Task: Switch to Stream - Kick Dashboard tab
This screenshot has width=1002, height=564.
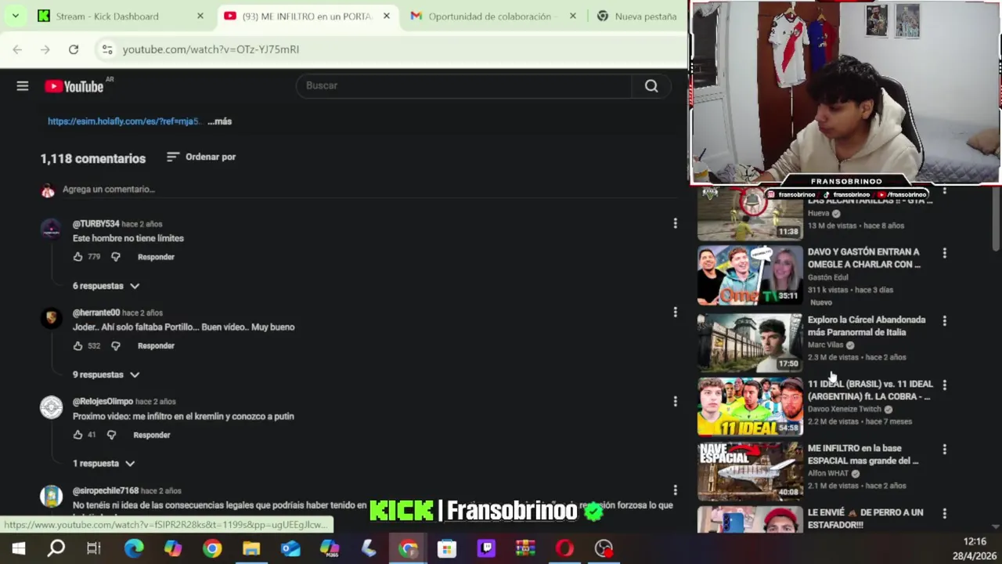Action: click(107, 16)
